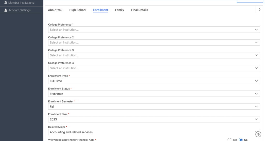Open the College Preference 1 dropdown
This screenshot has width=265, height=141.
coord(154,30)
